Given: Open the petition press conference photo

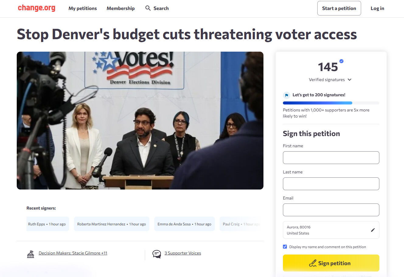Looking at the screenshot, I should tap(140, 121).
